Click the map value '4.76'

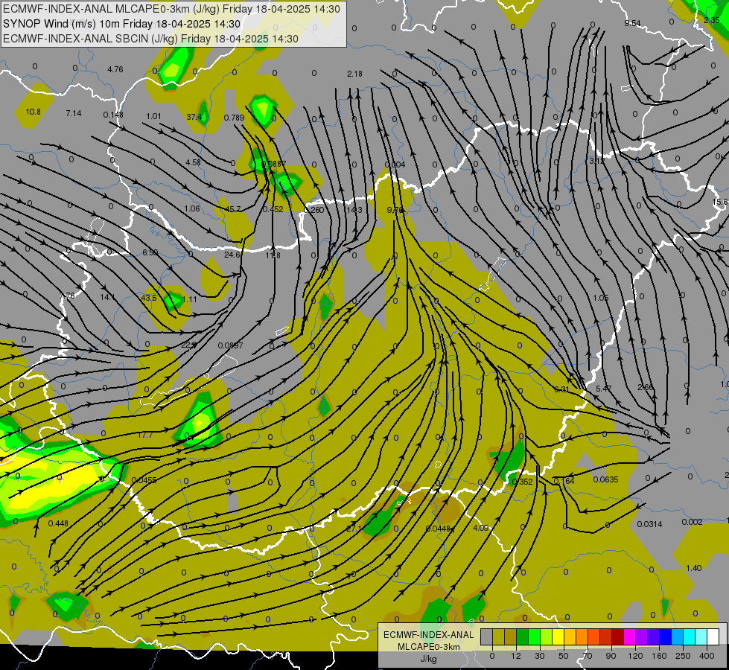[115, 69]
